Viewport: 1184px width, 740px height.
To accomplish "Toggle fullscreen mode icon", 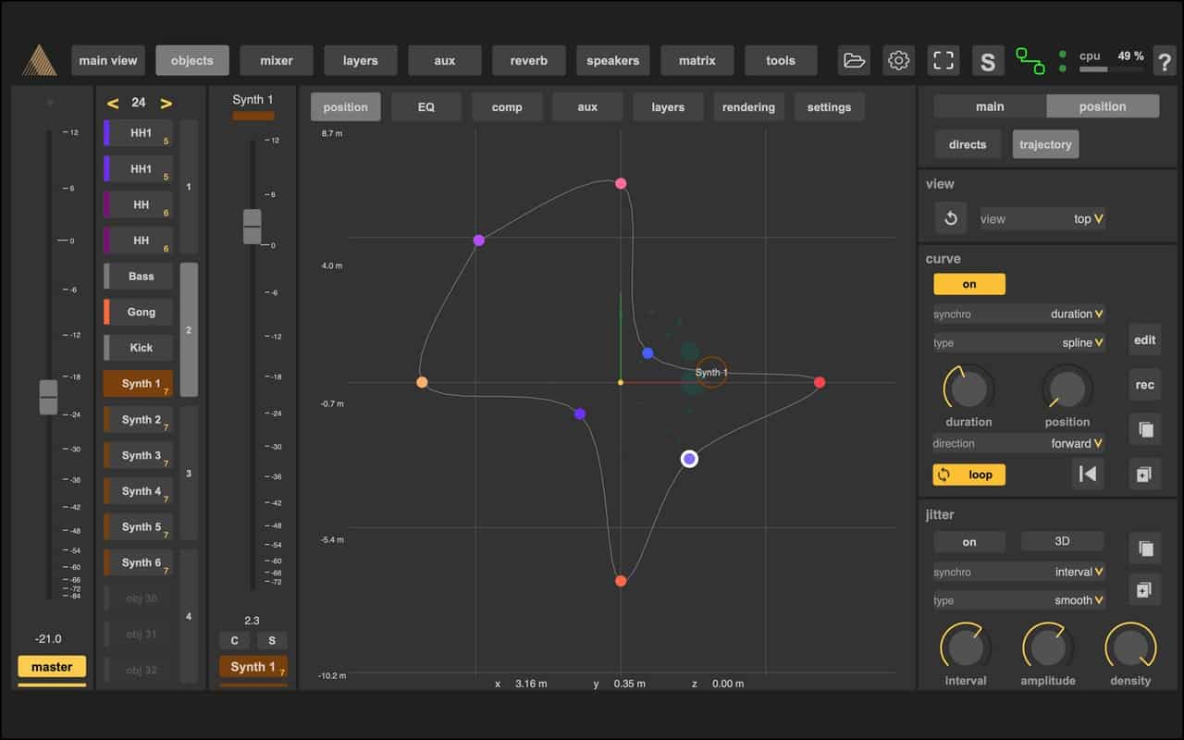I will point(943,61).
